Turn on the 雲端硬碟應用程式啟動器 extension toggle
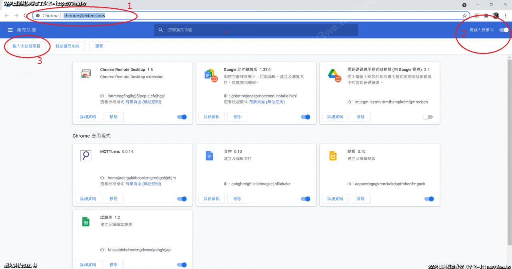The height and width of the screenshot is (269, 512). [x=429, y=117]
